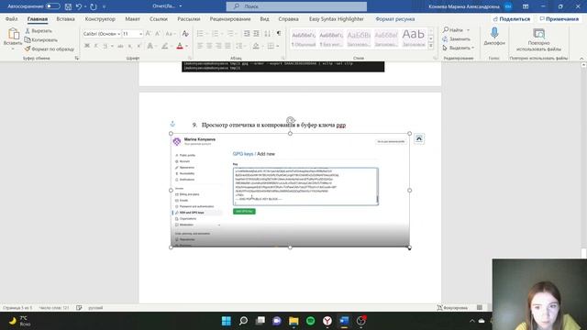Click the Вставить paste icon
Image resolution: width=587 pixels, height=330 pixels.
pos(13,34)
